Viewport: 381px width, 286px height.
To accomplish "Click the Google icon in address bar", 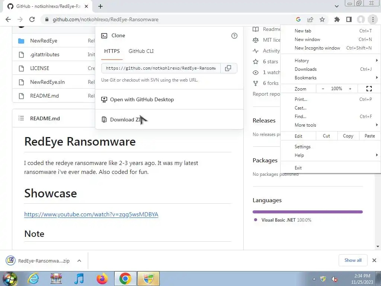I will point(298,19).
